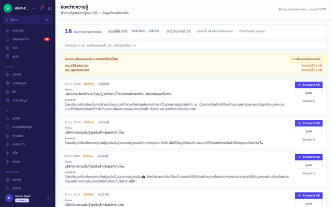Click the ถาม 9 ครั้ง chip

pyautogui.click(x=104, y=84)
